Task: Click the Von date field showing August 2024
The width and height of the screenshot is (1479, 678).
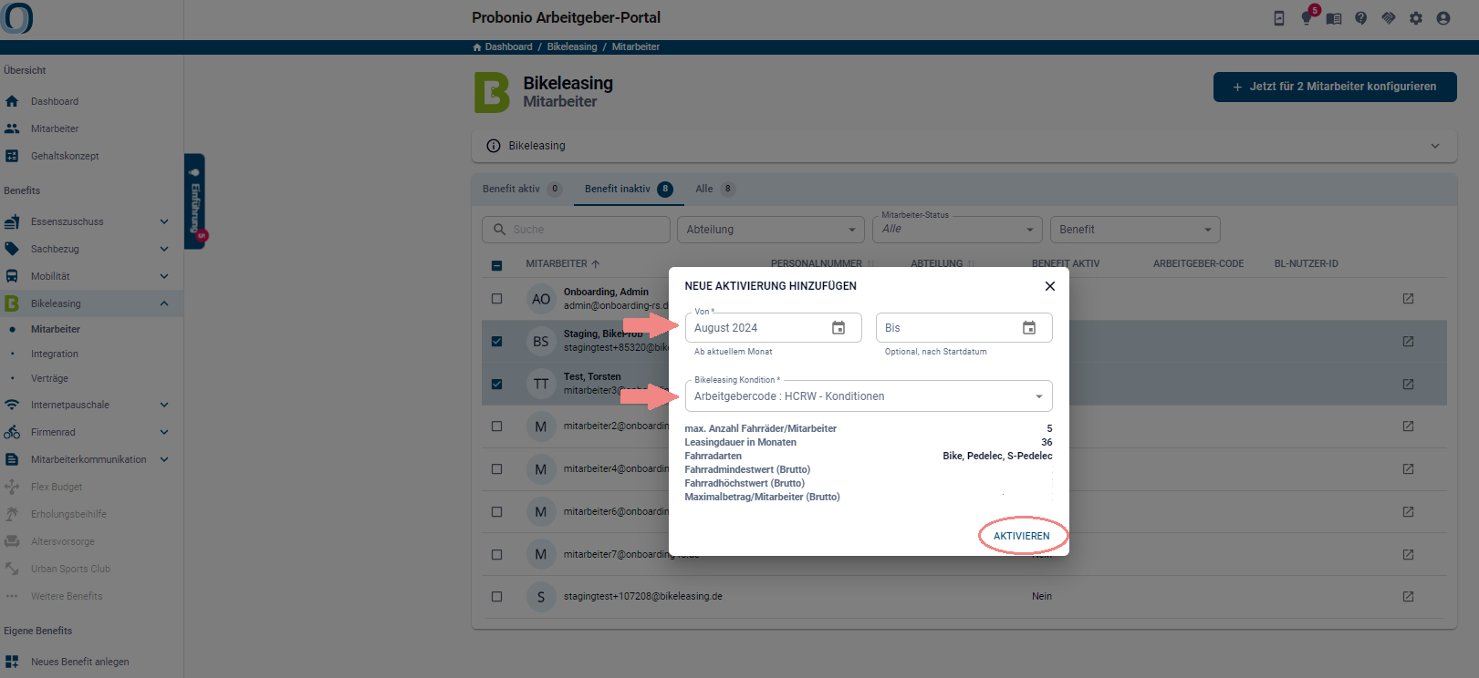Action: tap(774, 328)
